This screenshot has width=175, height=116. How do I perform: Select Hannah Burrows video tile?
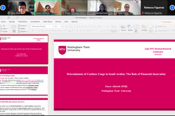pyautogui.click(x=101, y=8)
